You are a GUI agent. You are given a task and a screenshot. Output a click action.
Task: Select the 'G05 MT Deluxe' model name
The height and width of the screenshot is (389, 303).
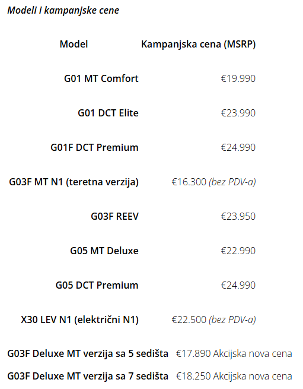[x=104, y=251]
